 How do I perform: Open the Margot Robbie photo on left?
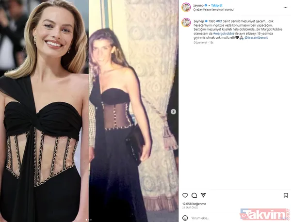[x=44, y=111]
